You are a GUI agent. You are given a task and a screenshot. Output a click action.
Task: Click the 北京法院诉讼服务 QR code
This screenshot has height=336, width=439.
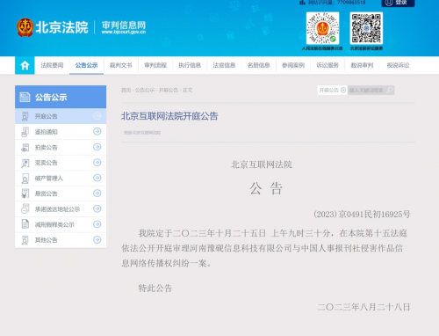click(x=366, y=28)
